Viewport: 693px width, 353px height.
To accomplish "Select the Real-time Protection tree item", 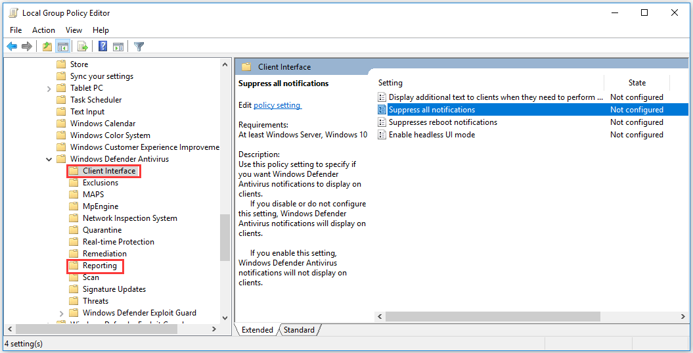I will coord(118,241).
